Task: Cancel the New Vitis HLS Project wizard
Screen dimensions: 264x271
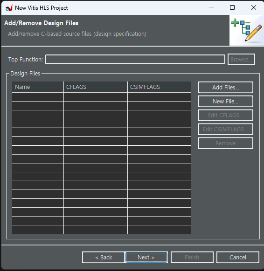Action: [238, 257]
